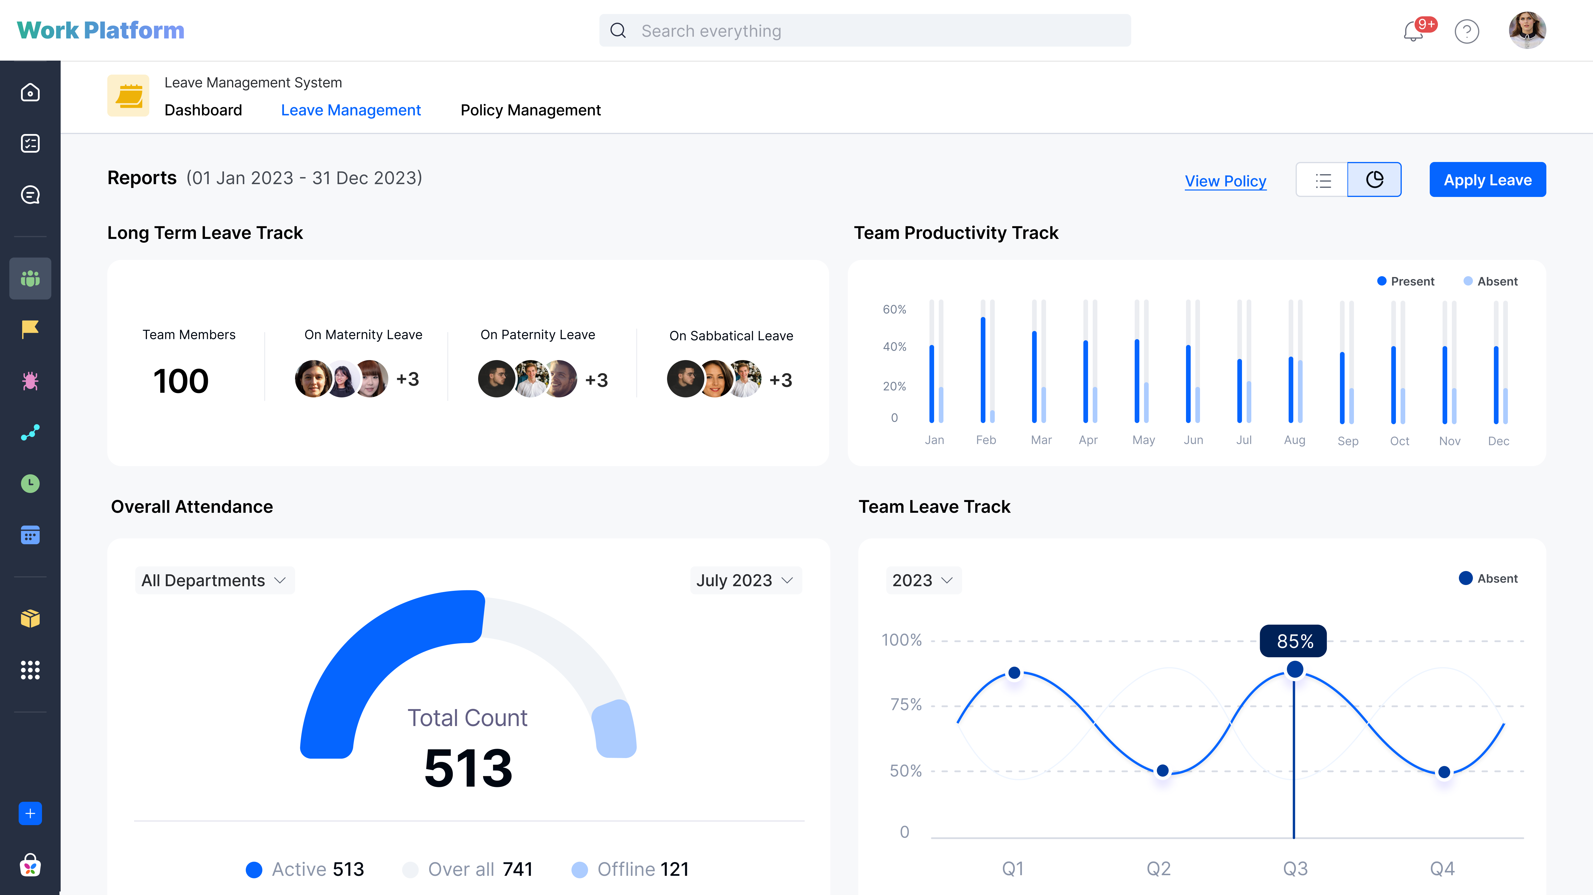Click the Search everything input field

pos(864,30)
